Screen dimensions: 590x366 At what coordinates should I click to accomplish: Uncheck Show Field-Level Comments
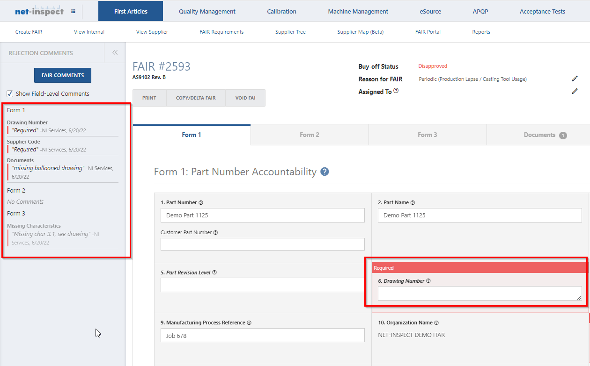click(x=9, y=93)
